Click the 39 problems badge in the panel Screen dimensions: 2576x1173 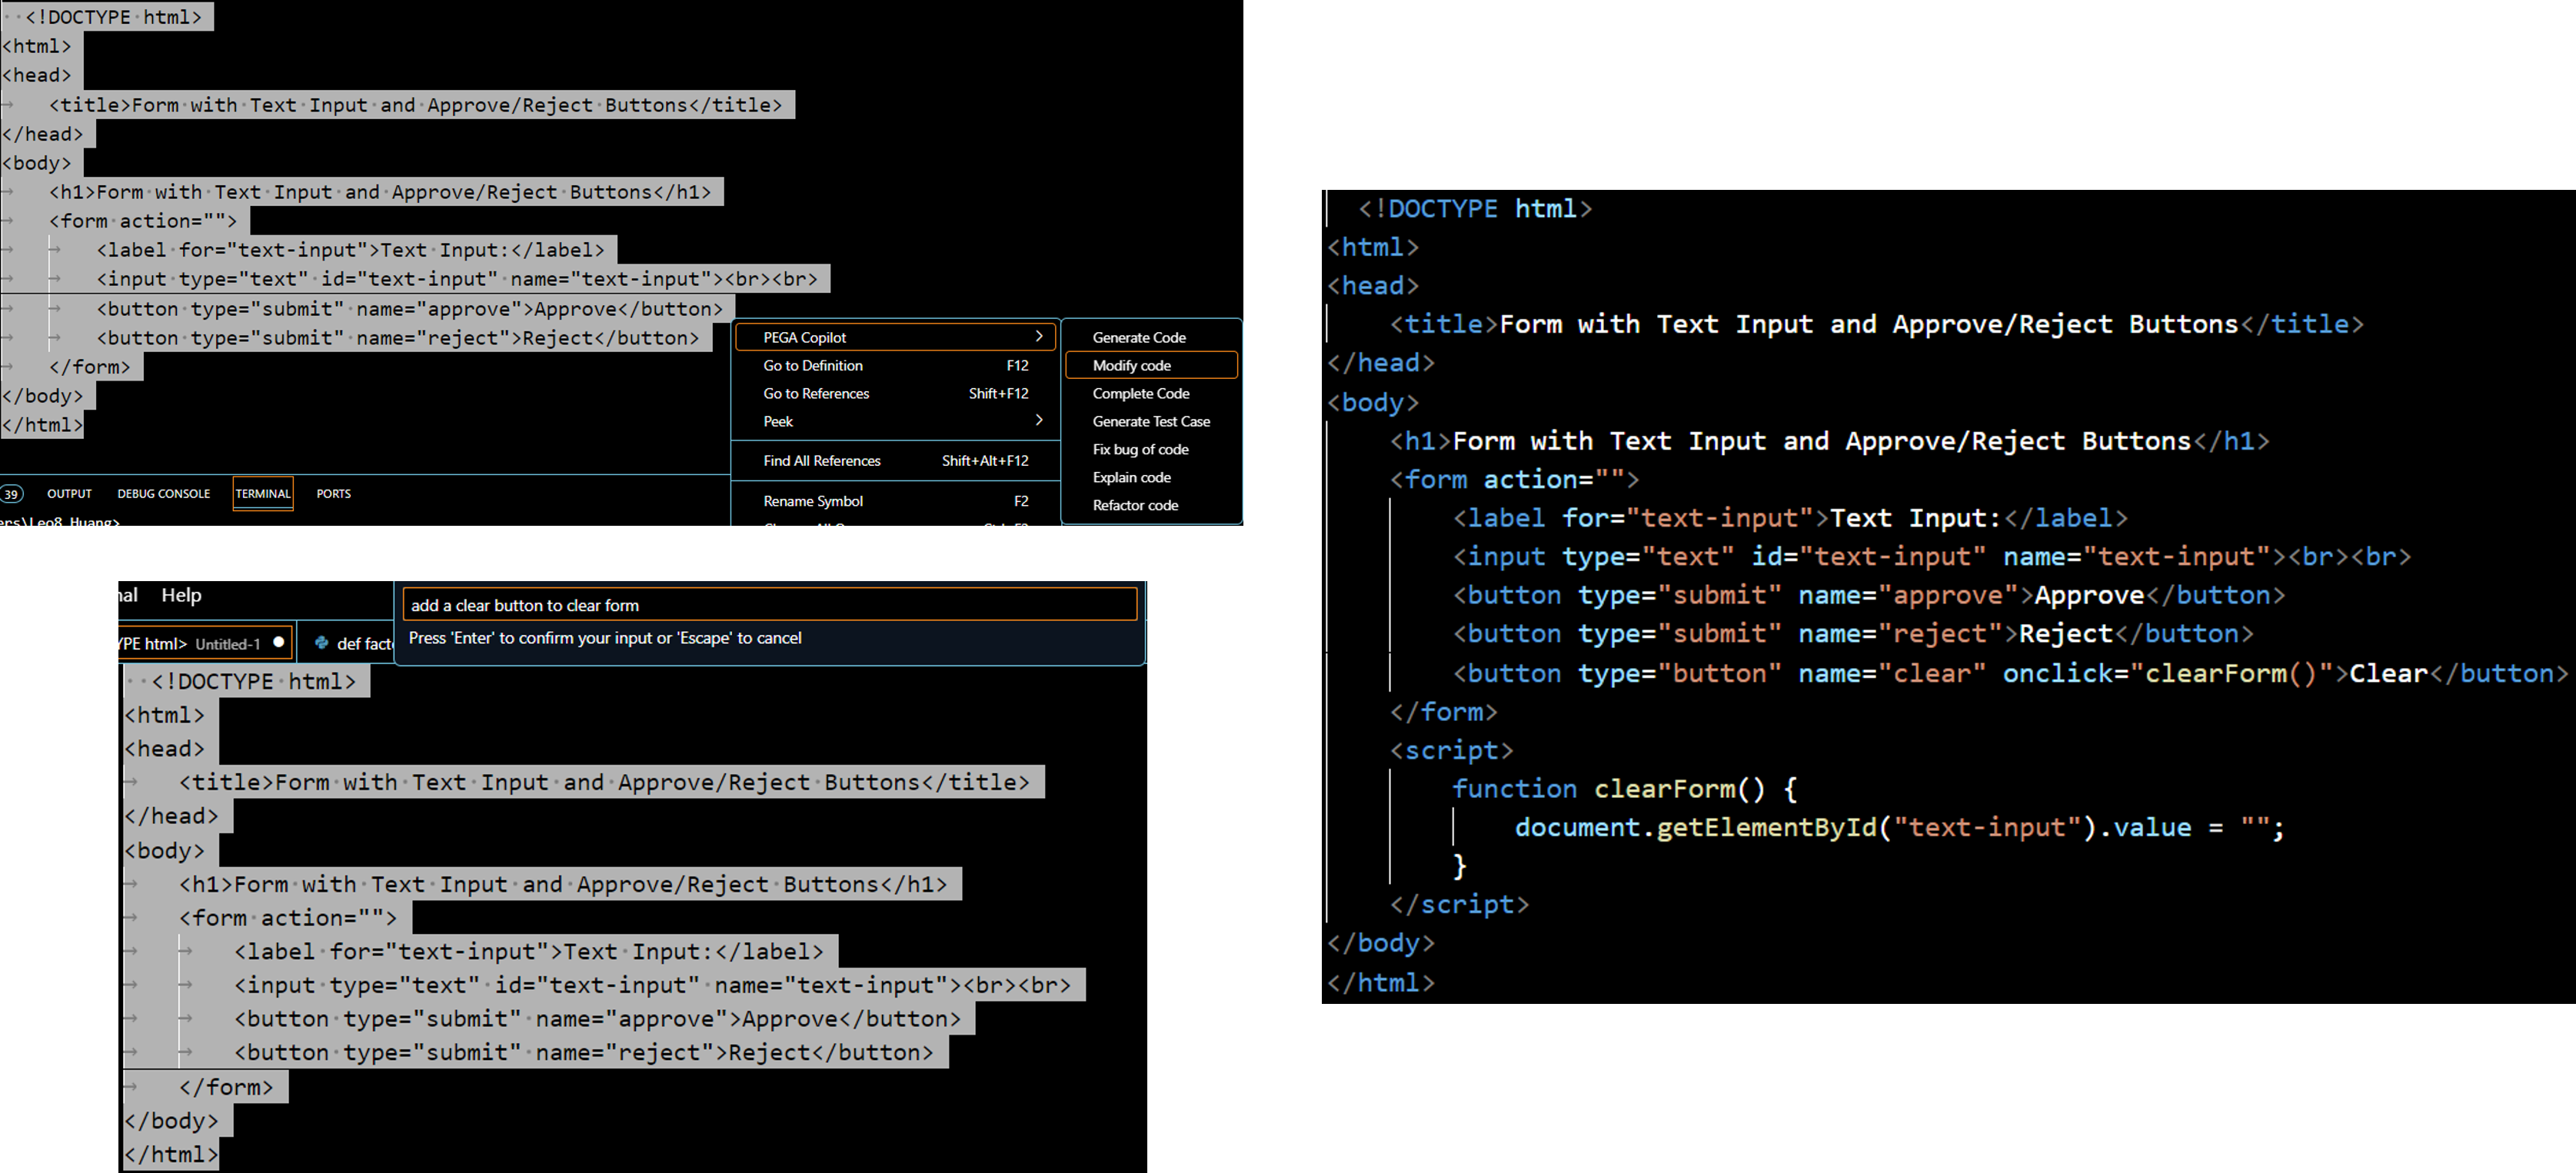point(11,494)
